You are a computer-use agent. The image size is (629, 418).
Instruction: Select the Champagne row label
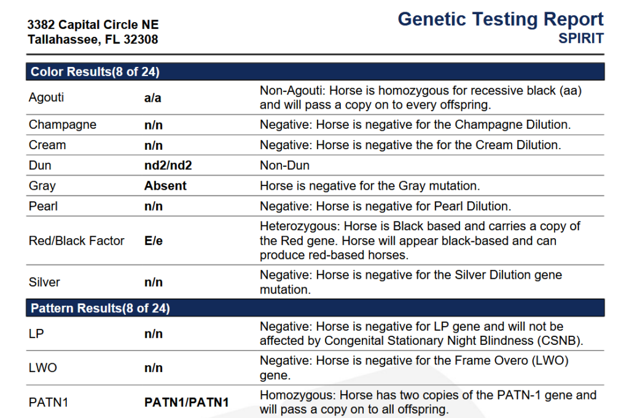pos(63,125)
